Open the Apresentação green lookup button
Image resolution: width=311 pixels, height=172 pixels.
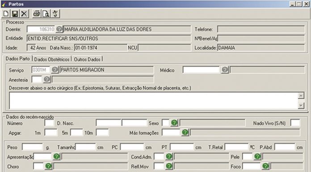57,156
